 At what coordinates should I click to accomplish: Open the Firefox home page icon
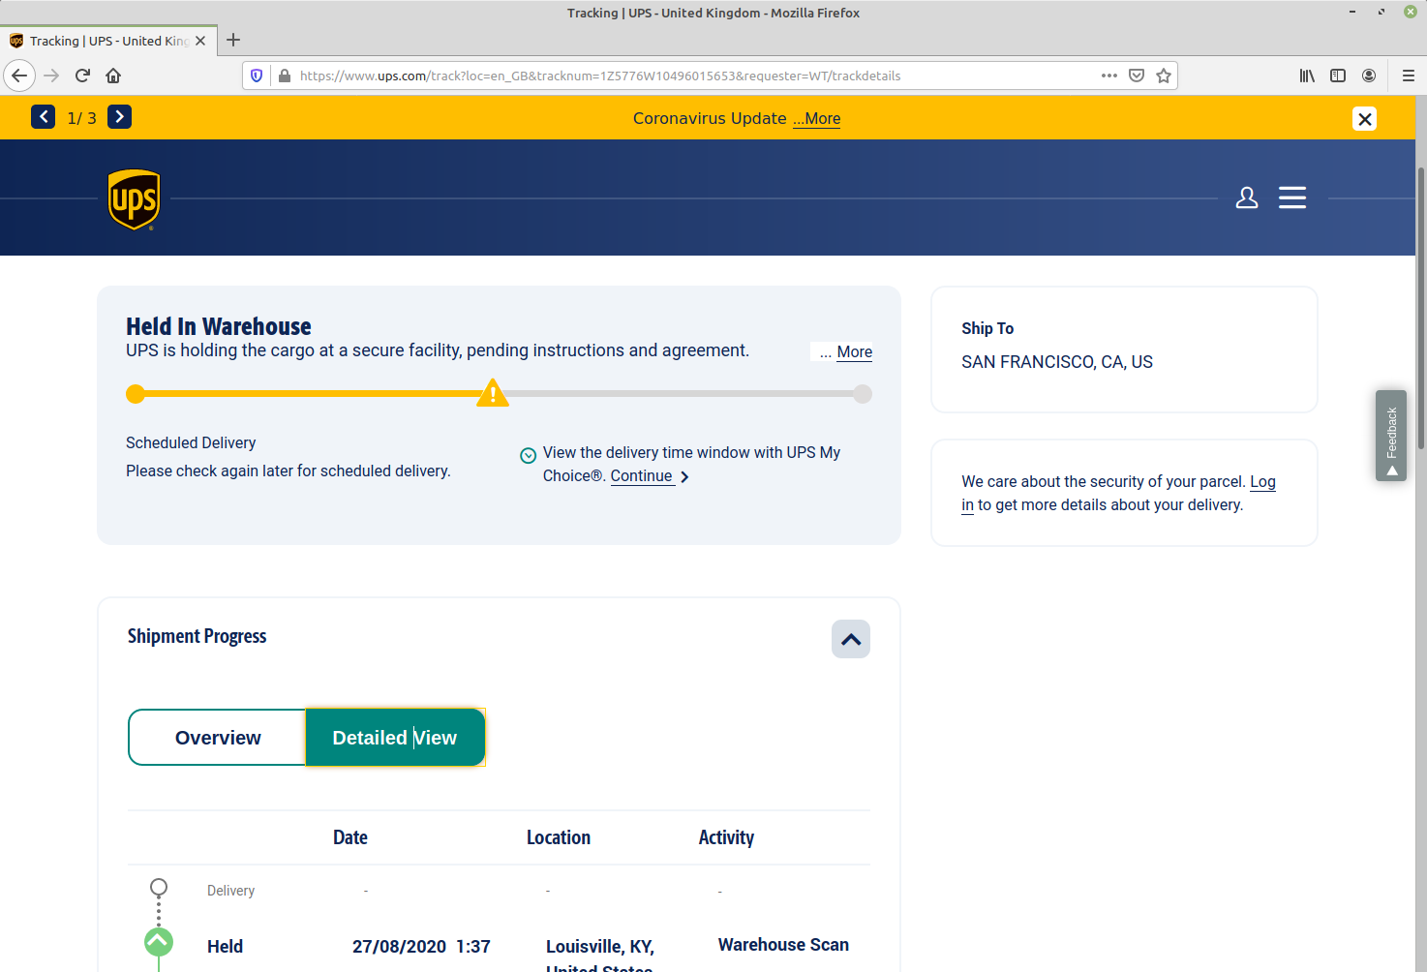pos(113,76)
